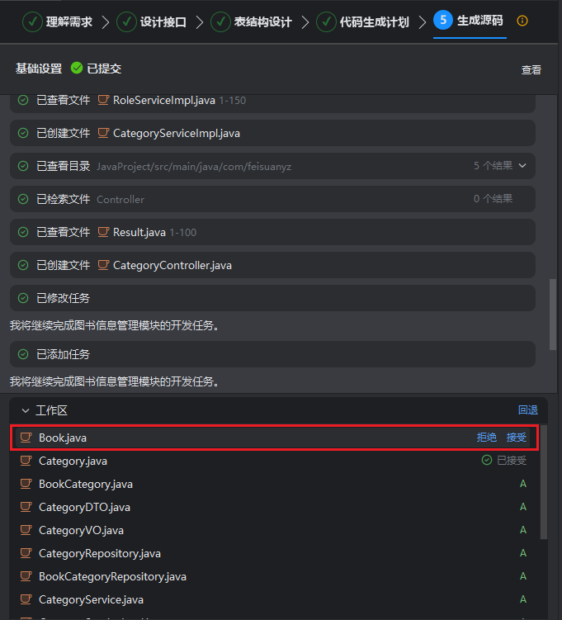This screenshot has height=620, width=562.
Task: Expand the 5 个结果 directory results
Action: (x=522, y=166)
